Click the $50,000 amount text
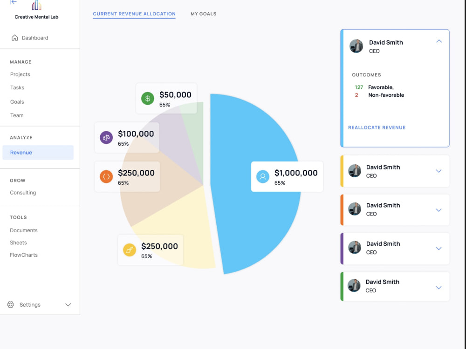This screenshot has width=466, height=349. [175, 94]
